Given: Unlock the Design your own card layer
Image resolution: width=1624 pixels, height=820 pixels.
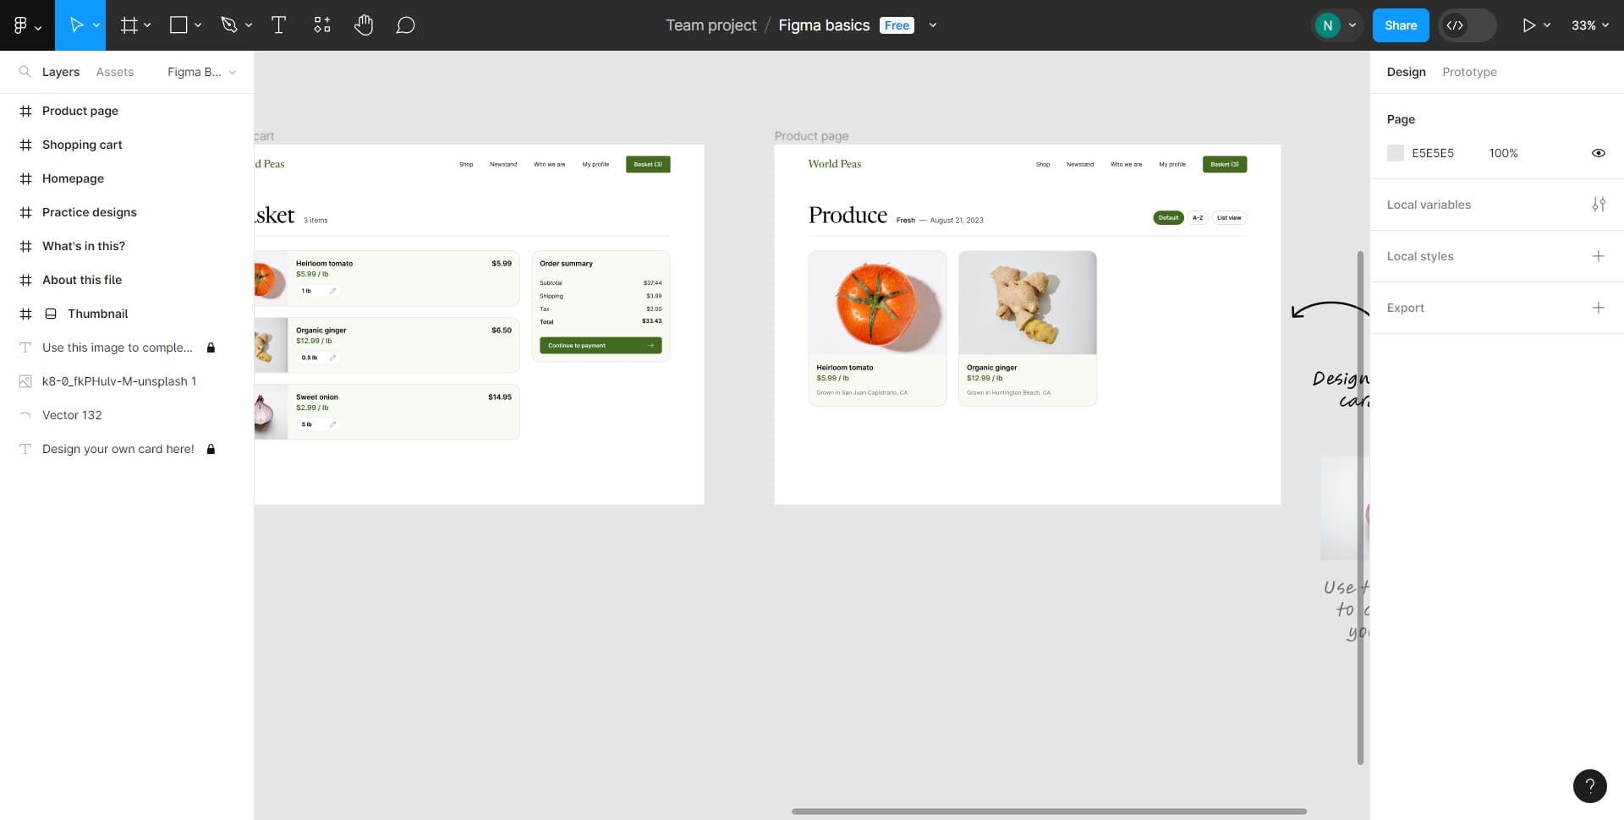Looking at the screenshot, I should click(211, 449).
